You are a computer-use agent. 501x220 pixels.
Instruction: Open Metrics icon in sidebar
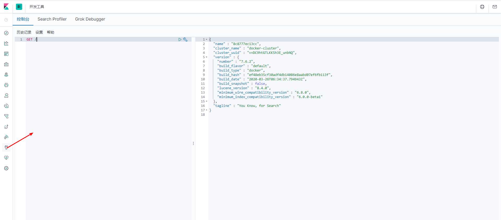pos(6,95)
